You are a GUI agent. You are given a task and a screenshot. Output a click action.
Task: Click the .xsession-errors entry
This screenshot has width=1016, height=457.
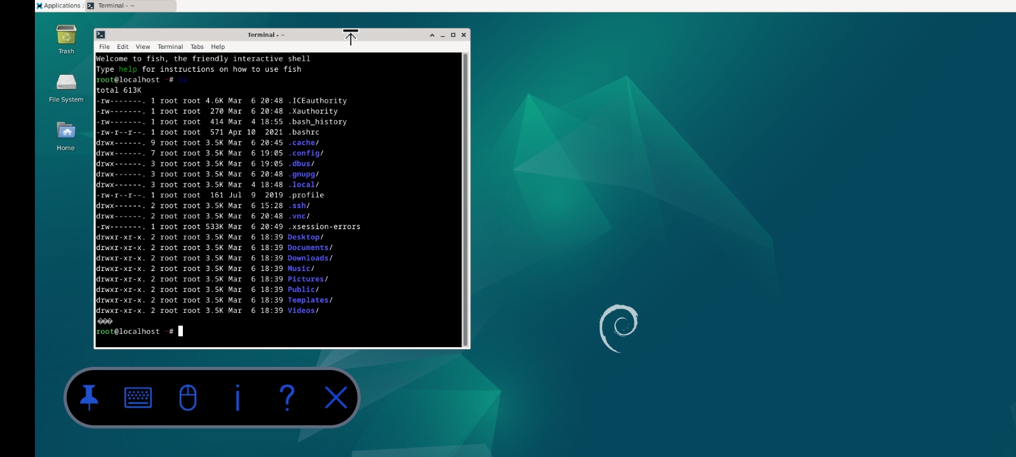point(324,227)
